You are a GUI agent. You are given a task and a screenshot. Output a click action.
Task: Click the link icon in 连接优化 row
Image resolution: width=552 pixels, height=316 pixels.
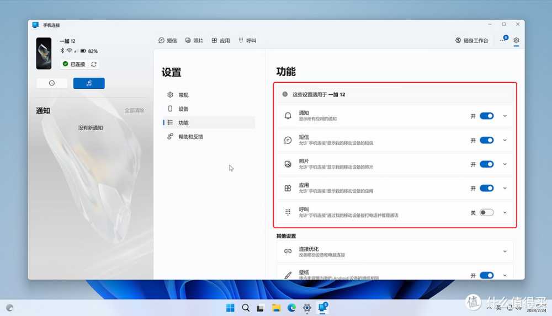click(x=288, y=251)
